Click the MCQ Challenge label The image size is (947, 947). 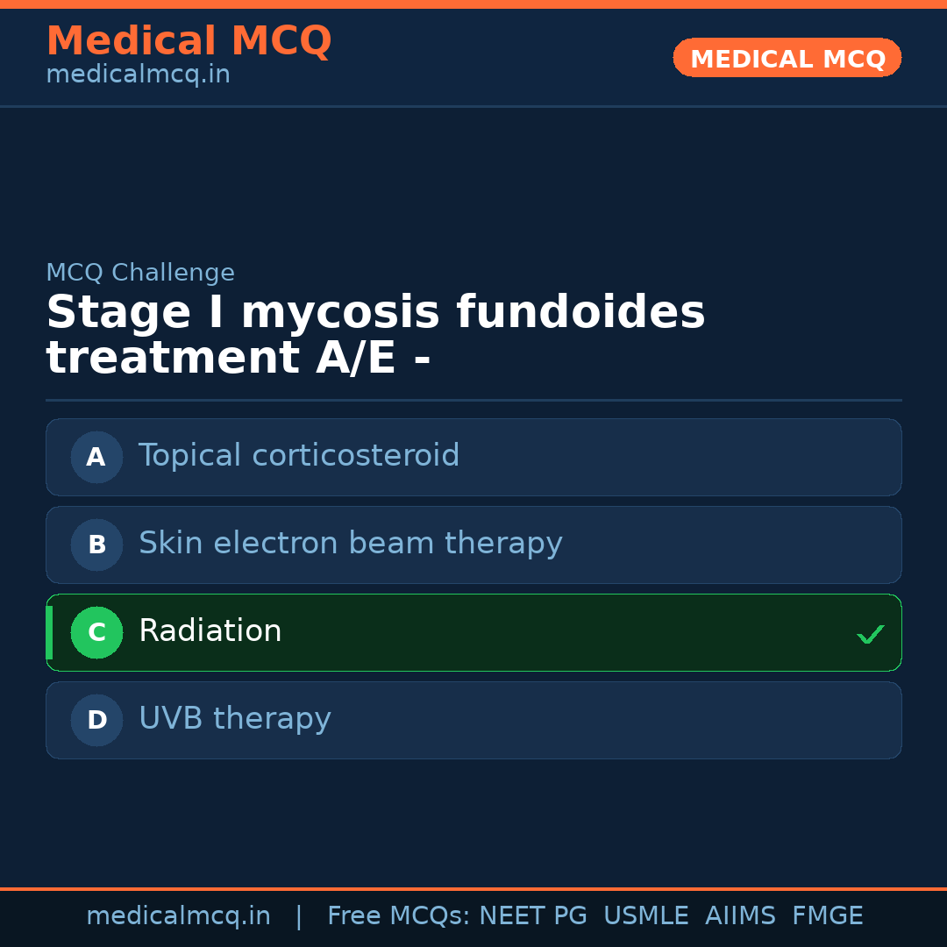(140, 273)
